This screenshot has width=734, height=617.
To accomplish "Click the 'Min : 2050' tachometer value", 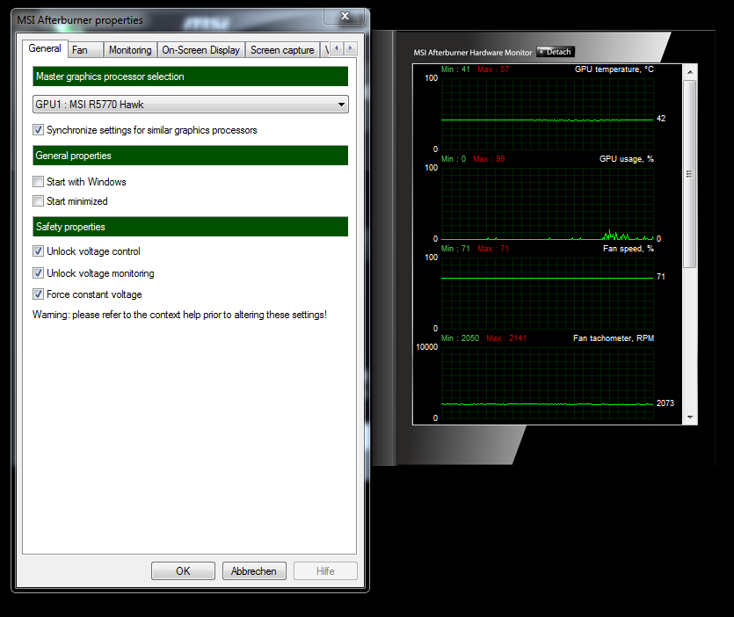I will [460, 338].
